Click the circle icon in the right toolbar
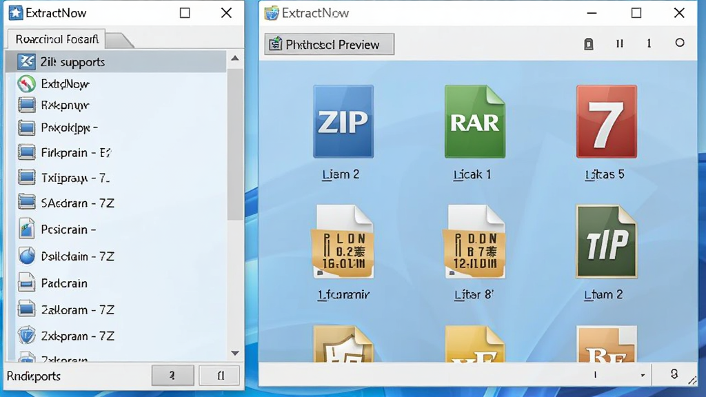 680,43
